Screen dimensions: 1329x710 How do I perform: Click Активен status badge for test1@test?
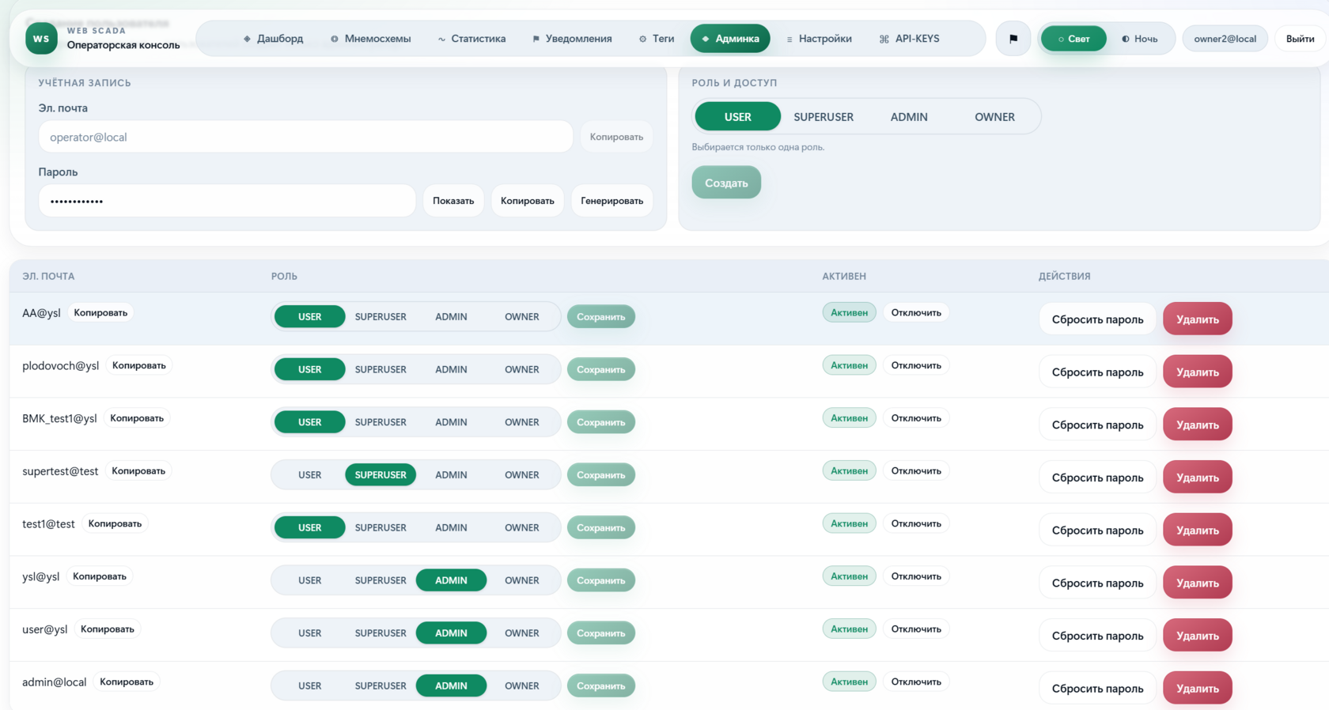pos(849,523)
